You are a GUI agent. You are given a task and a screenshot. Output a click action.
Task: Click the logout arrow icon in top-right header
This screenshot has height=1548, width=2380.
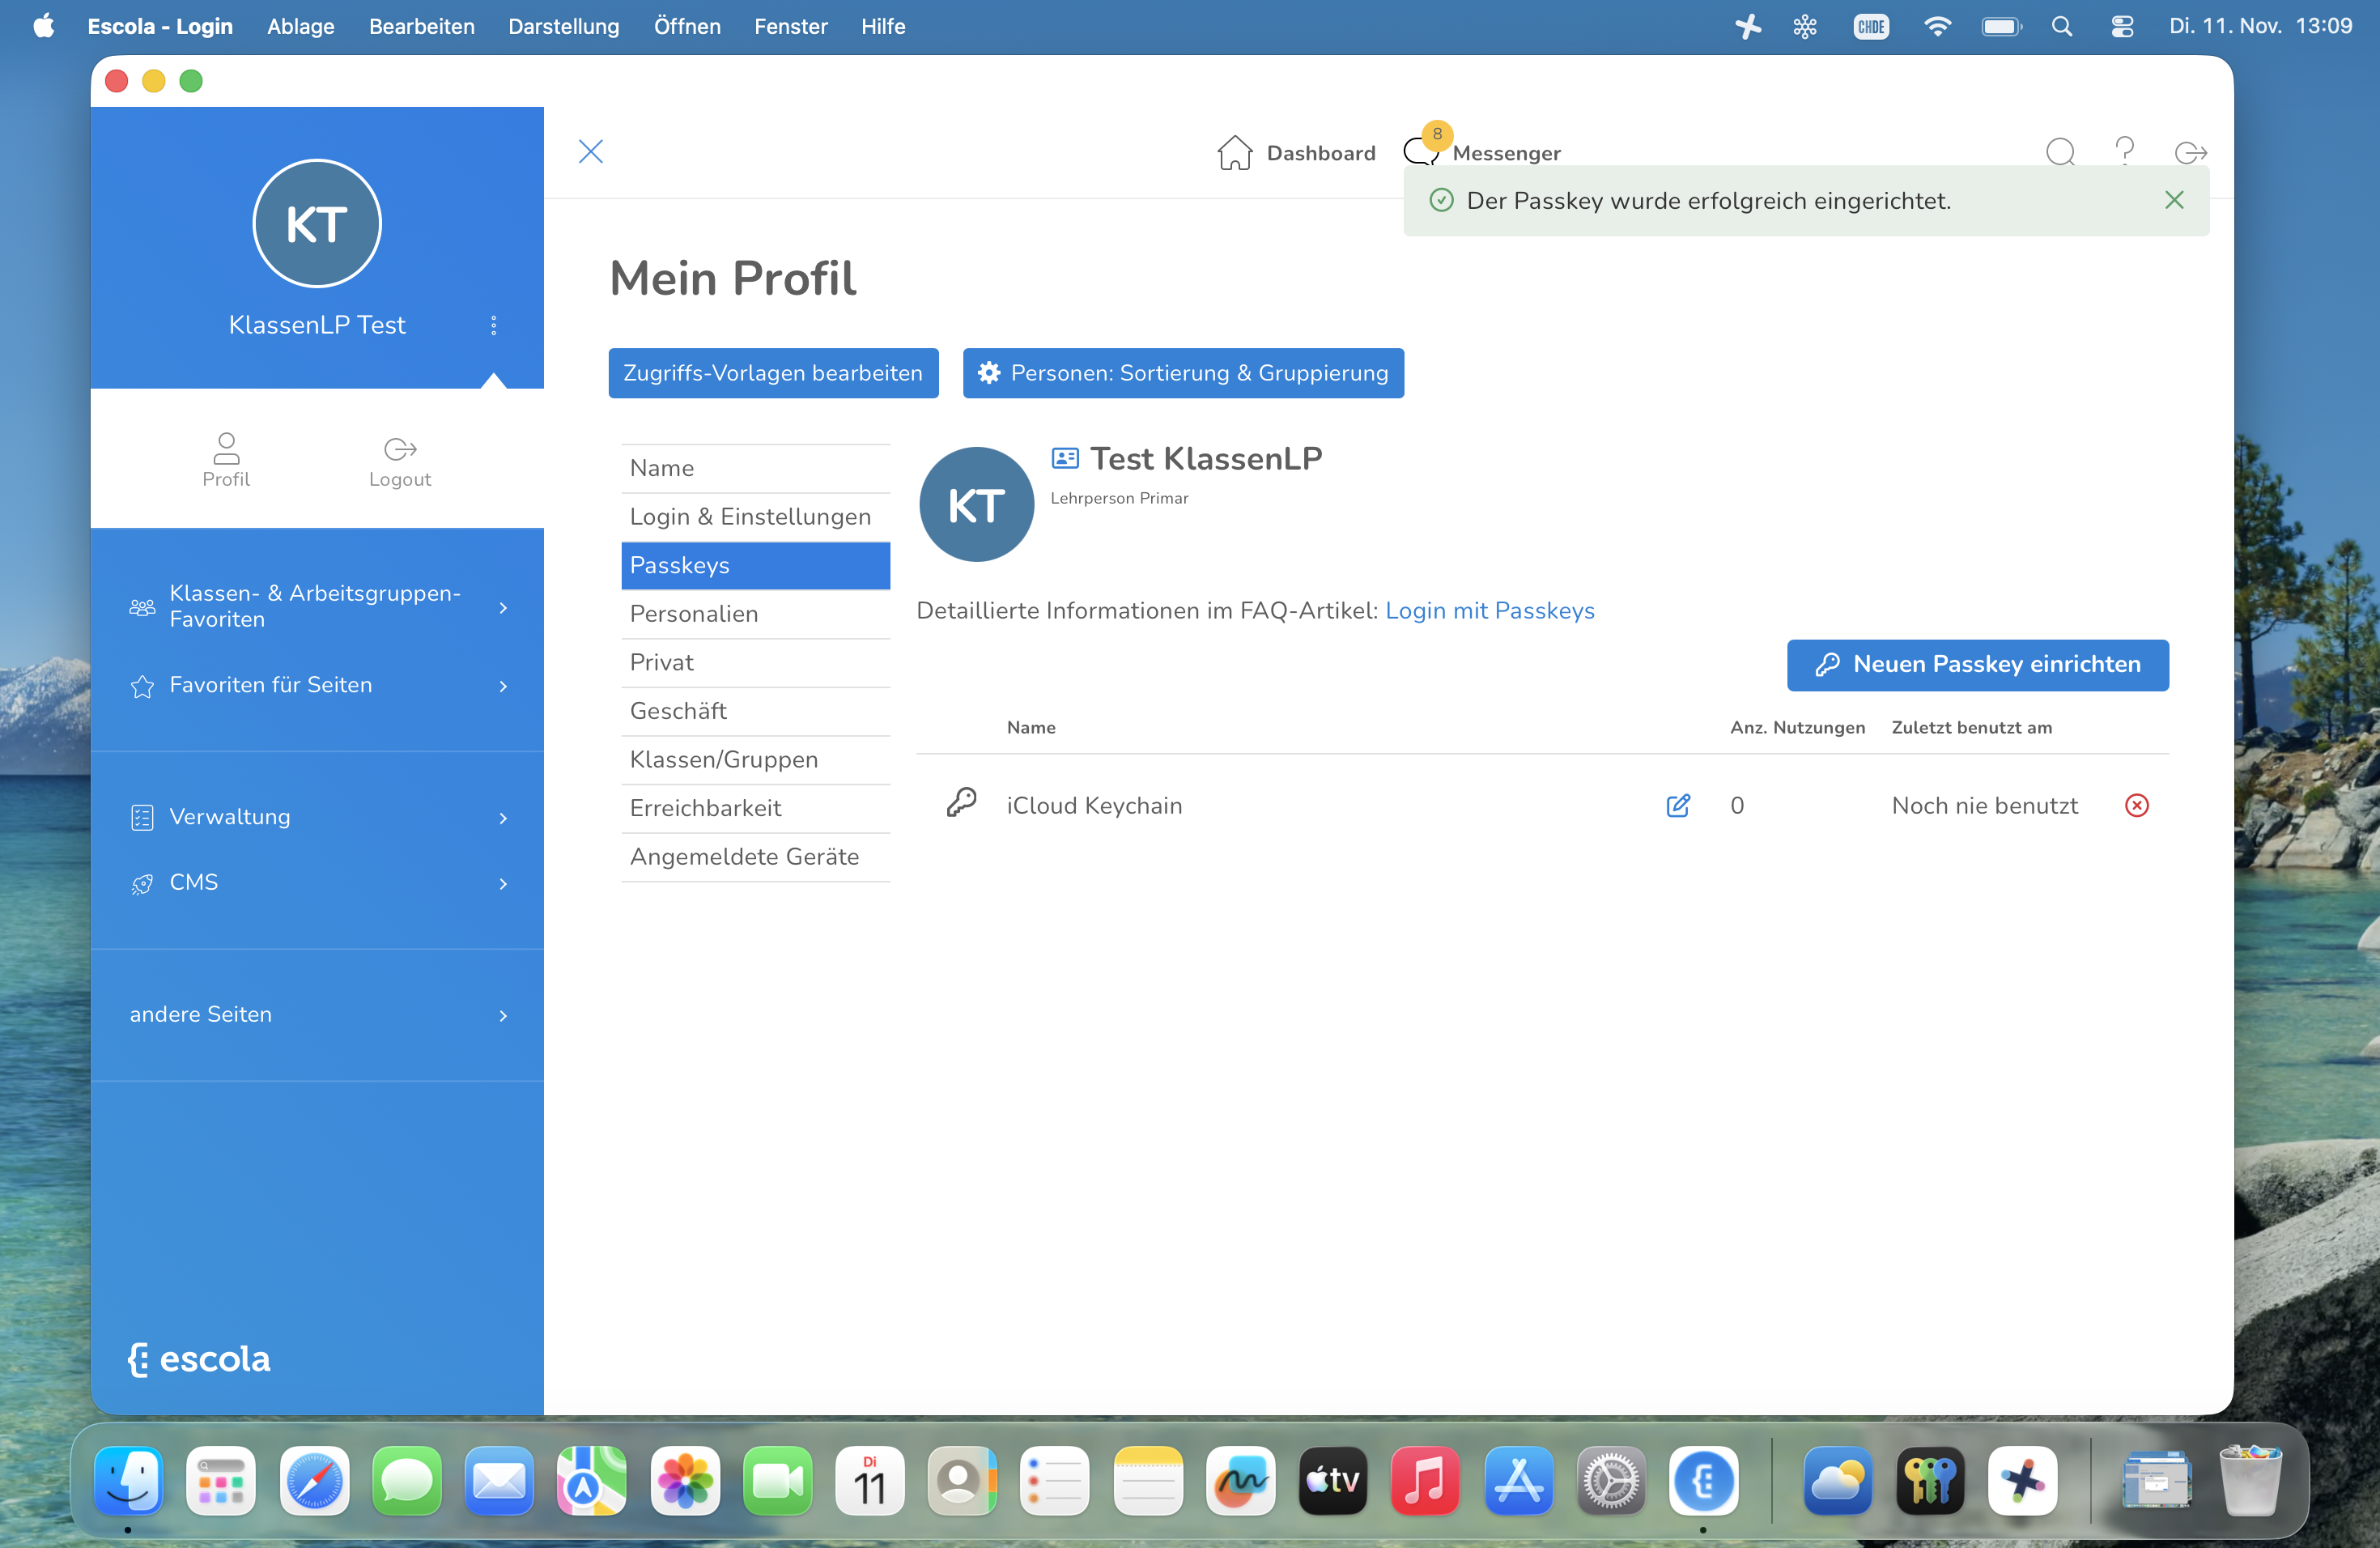(2190, 152)
